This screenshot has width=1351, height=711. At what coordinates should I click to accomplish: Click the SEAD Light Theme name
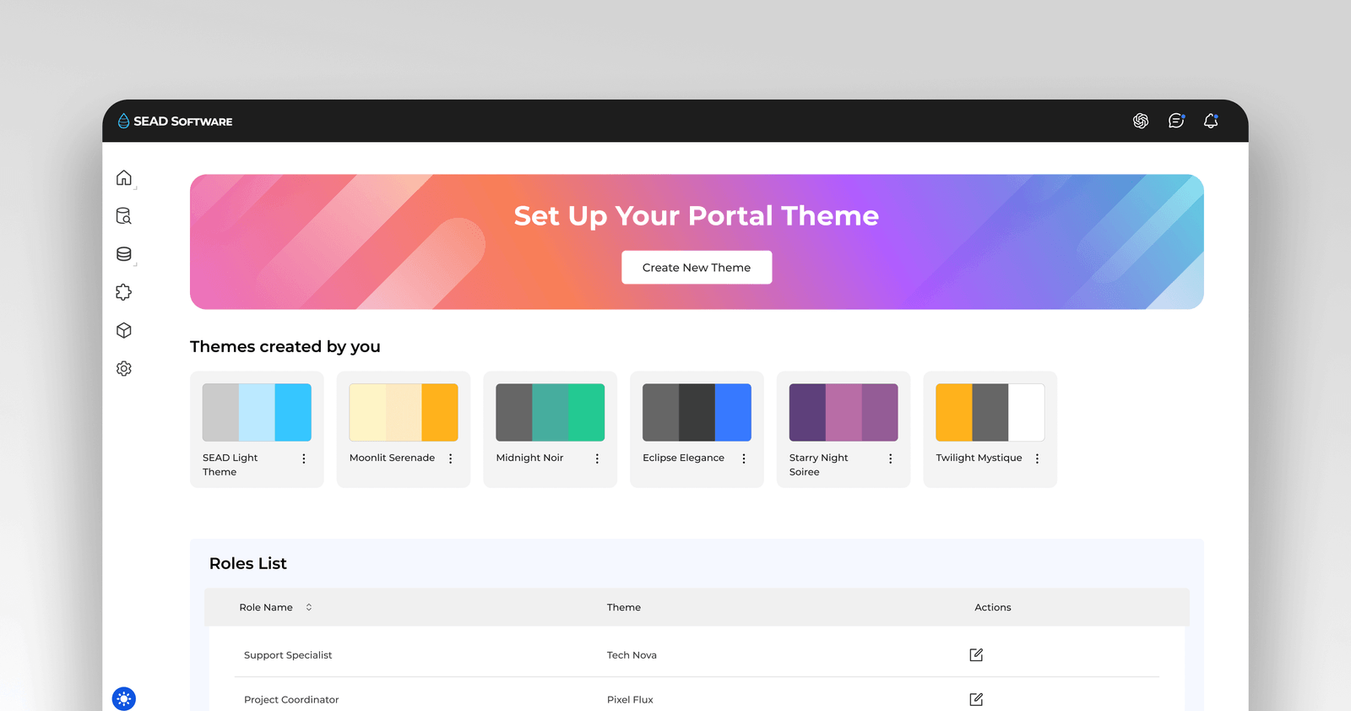[231, 464]
